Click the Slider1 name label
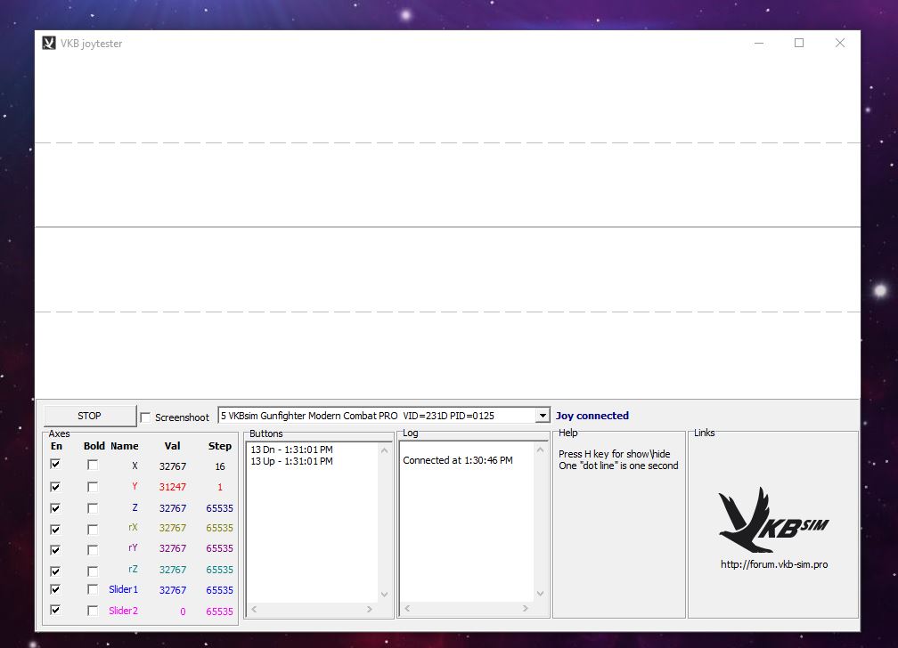 (123, 589)
